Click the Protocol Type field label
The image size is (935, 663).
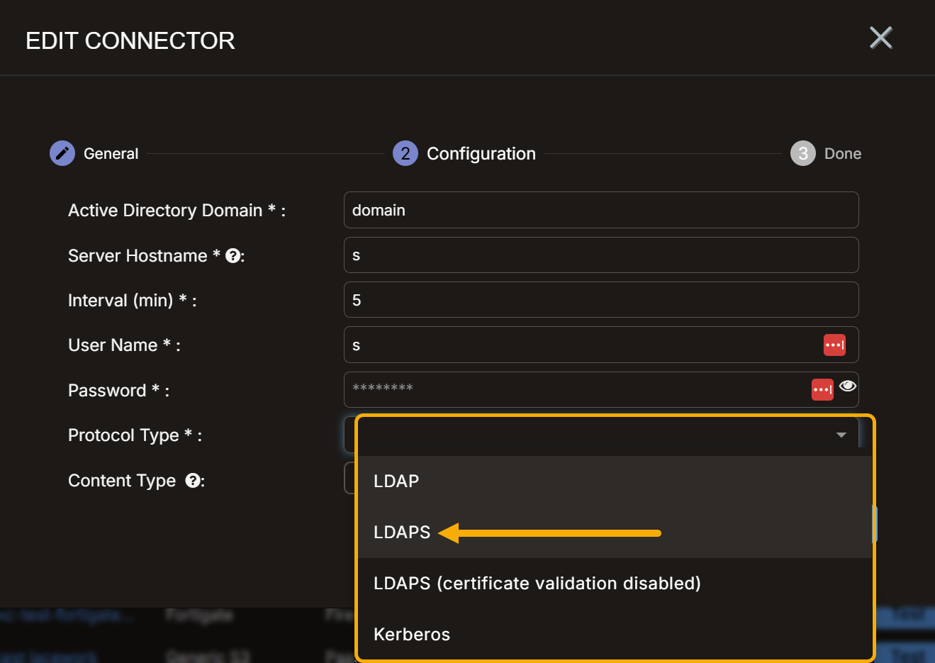(135, 435)
